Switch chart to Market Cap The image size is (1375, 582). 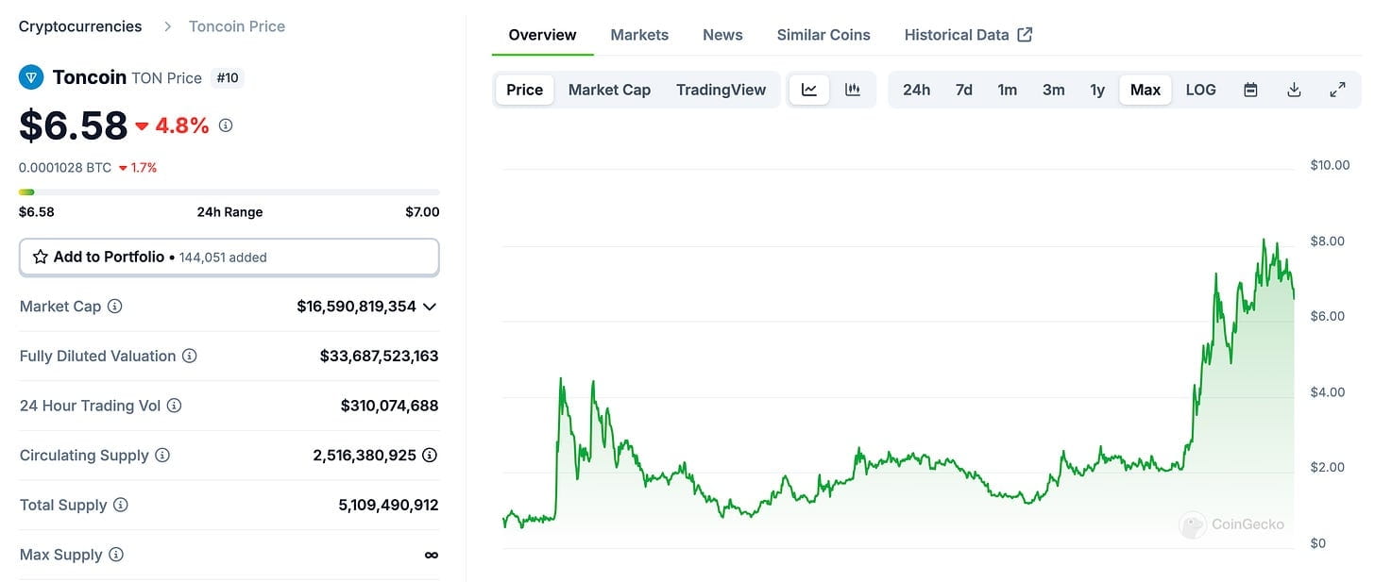click(x=609, y=90)
